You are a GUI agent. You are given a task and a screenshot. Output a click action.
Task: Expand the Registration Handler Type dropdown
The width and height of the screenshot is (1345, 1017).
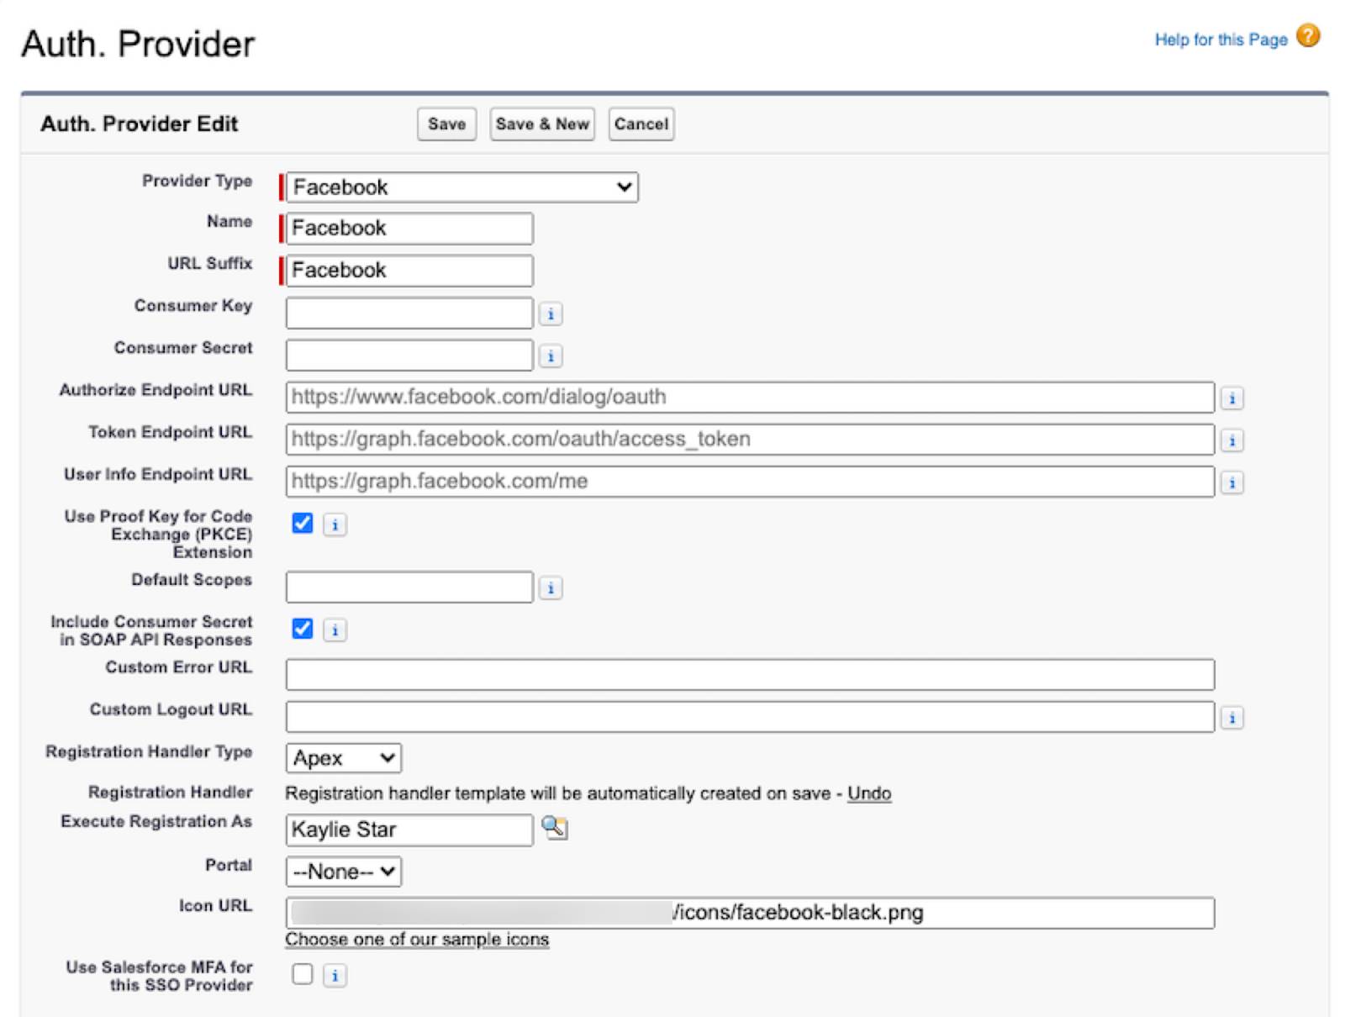[343, 758]
